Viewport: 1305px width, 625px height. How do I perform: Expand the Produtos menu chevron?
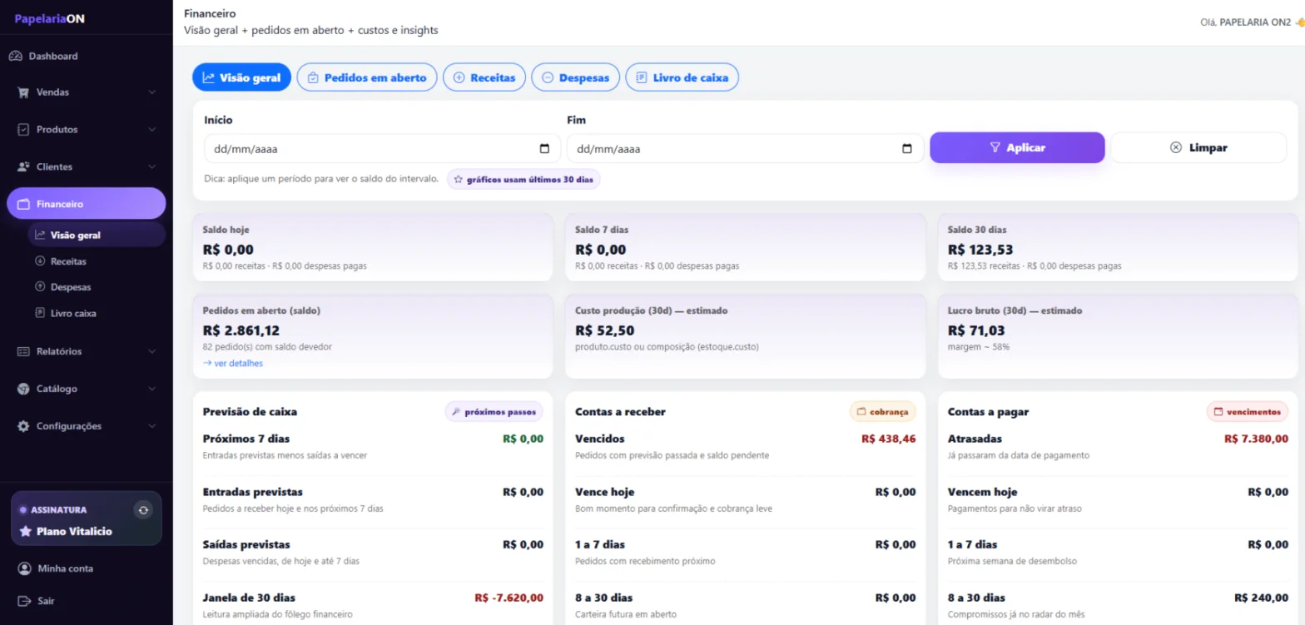tap(151, 130)
